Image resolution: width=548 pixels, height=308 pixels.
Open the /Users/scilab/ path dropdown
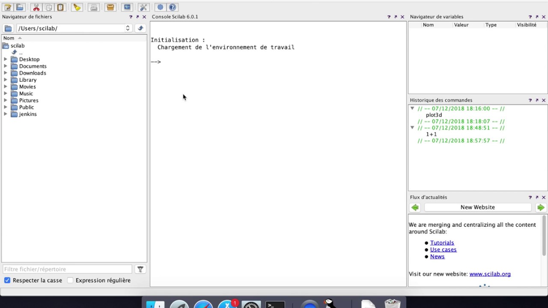(x=128, y=28)
